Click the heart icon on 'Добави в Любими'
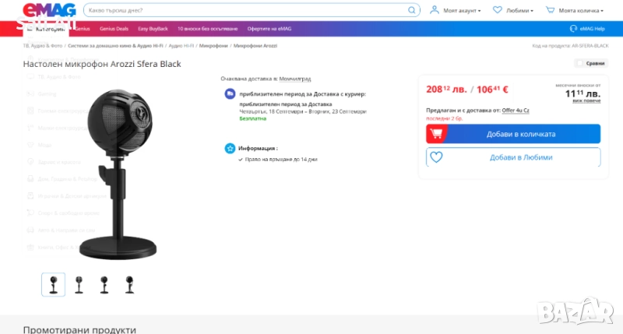The width and height of the screenshot is (623, 334). [x=437, y=157]
